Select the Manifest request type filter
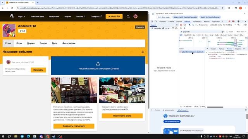 point(223,35)
